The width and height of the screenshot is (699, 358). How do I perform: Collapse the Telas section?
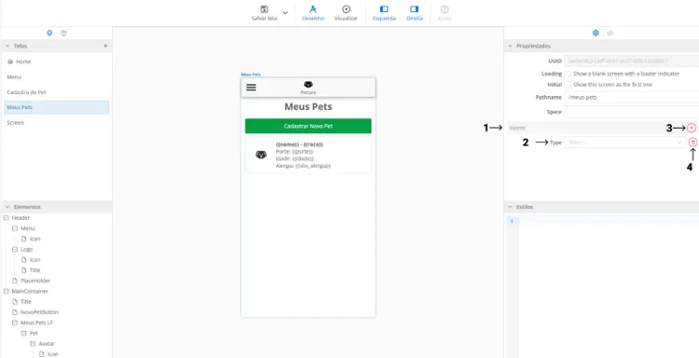pyautogui.click(x=7, y=46)
